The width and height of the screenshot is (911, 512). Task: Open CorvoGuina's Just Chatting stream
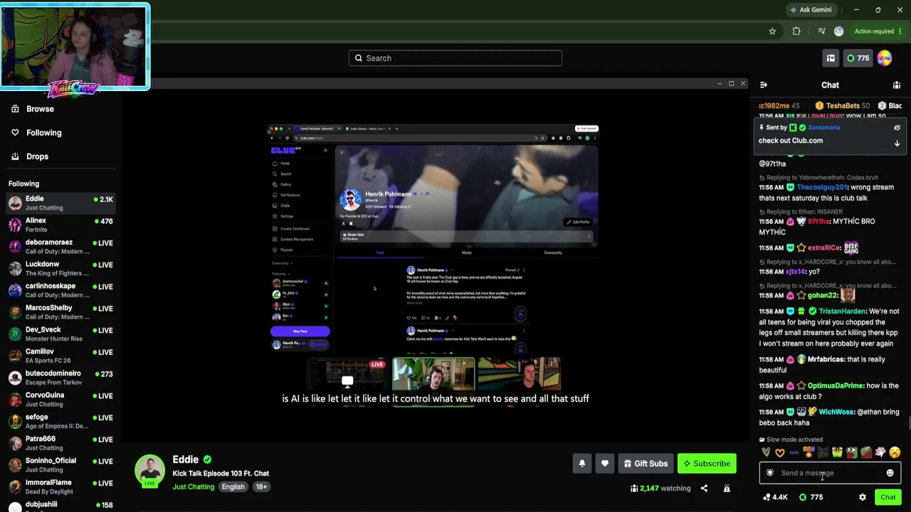pos(60,400)
